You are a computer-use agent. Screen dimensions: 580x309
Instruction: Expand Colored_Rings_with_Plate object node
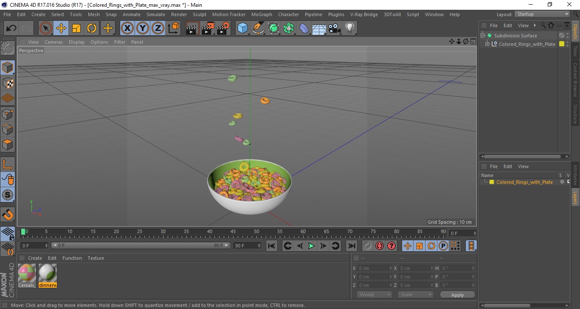tap(487, 44)
